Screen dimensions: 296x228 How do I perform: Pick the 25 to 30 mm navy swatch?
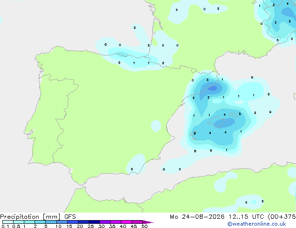pos(94,222)
